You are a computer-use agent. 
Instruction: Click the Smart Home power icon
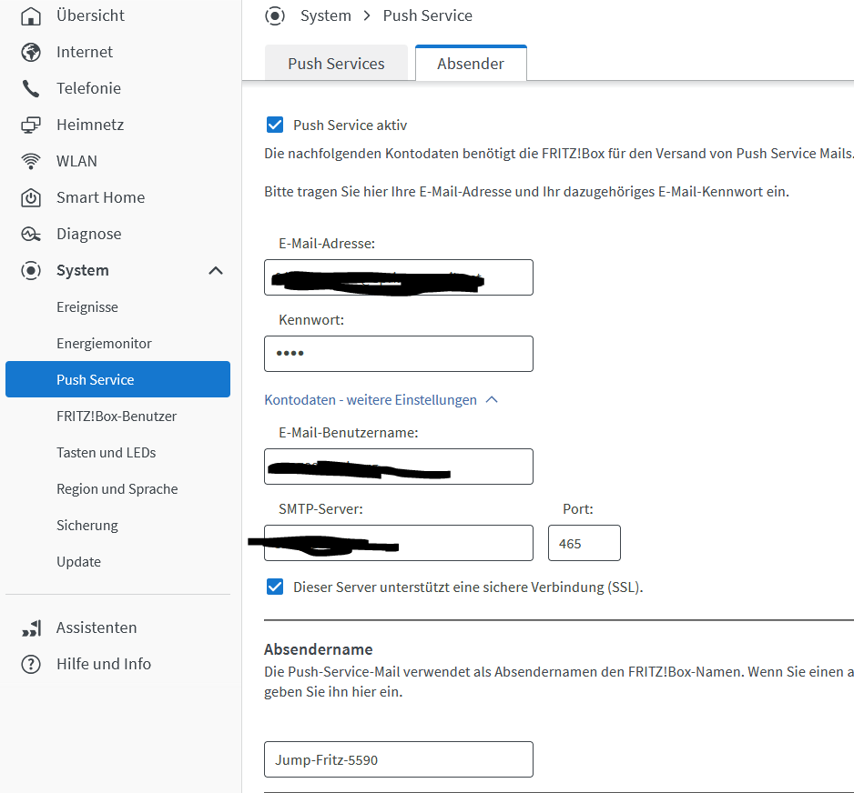31,198
